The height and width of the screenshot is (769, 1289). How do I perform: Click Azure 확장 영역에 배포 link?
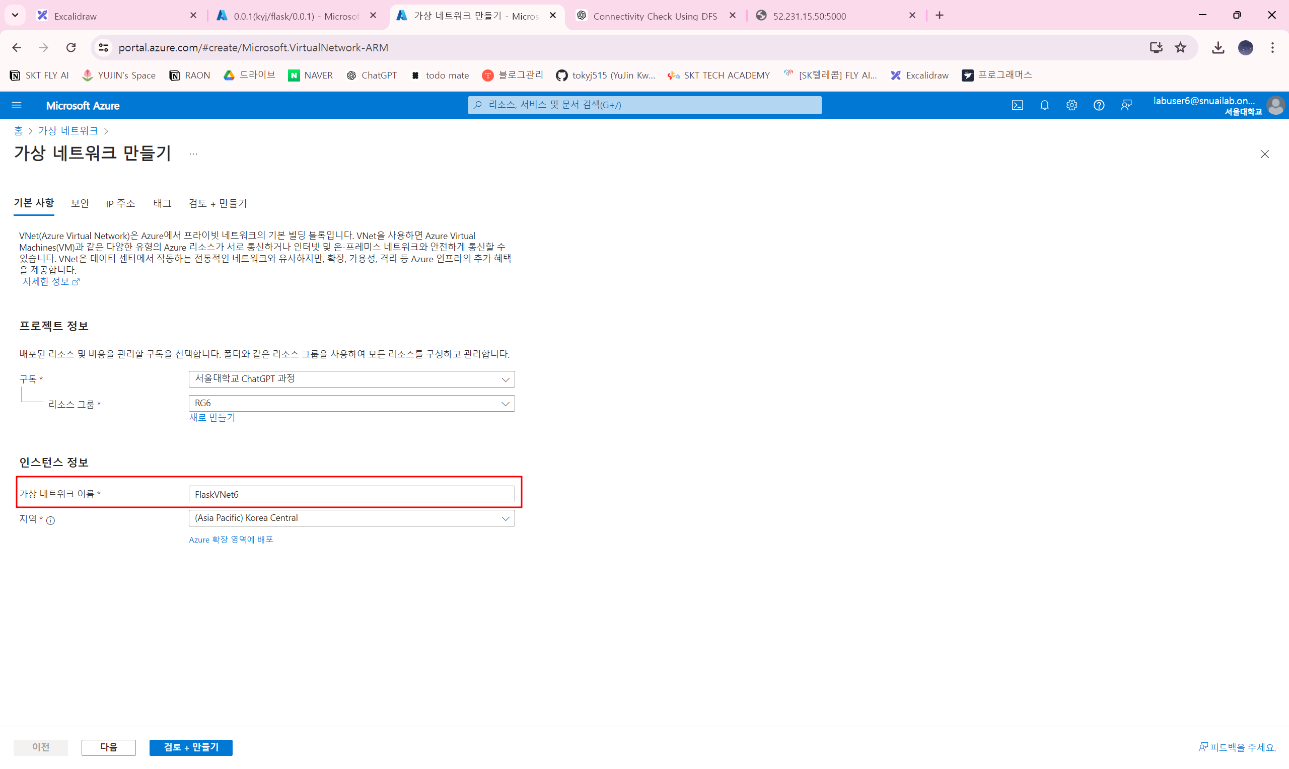[x=231, y=540]
